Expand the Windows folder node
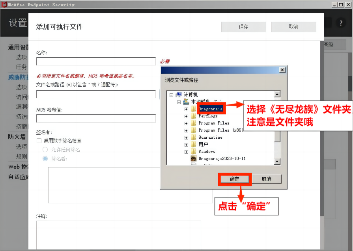The width and height of the screenshot is (353, 251). (186, 152)
